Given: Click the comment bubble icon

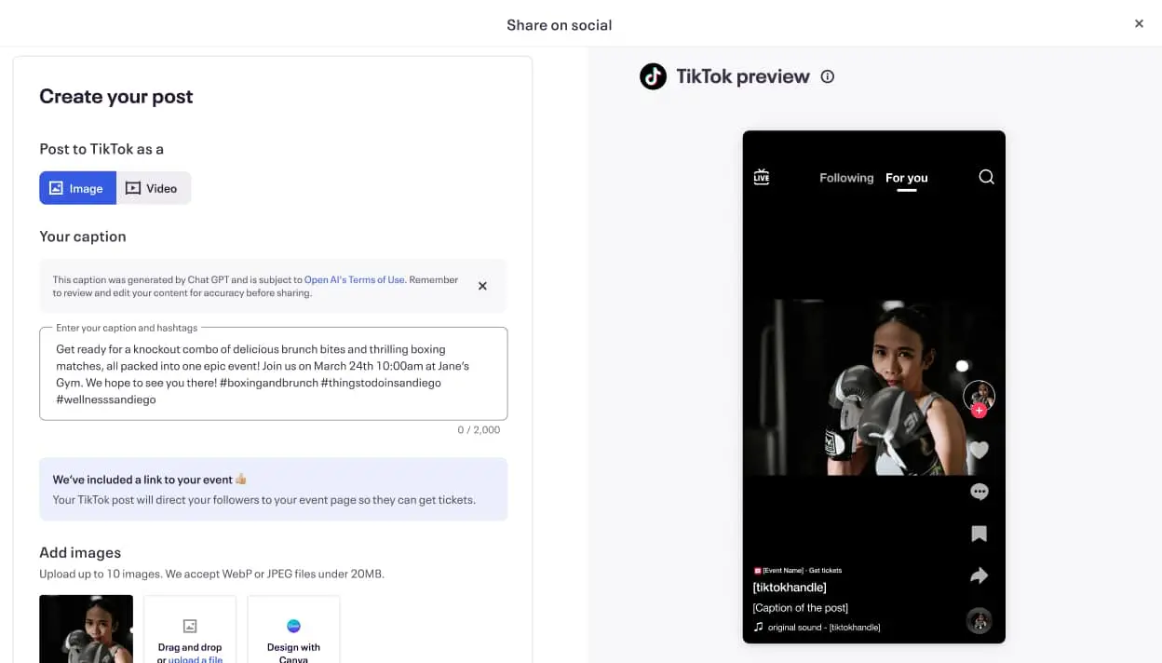Looking at the screenshot, I should tap(979, 492).
